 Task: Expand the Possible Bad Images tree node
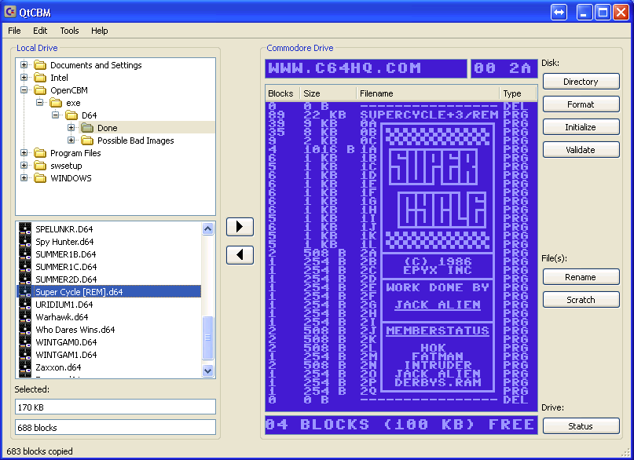tap(71, 141)
